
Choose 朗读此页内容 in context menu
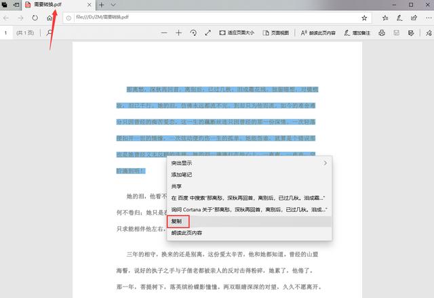(249, 233)
